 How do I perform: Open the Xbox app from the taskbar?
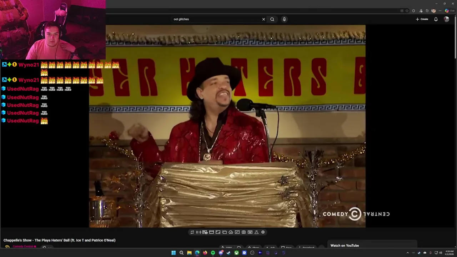tap(236, 253)
